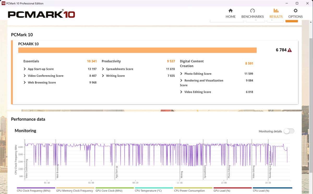The image size is (313, 194).
Task: Expand the Video Editing Score row
Action: [x=182, y=92]
